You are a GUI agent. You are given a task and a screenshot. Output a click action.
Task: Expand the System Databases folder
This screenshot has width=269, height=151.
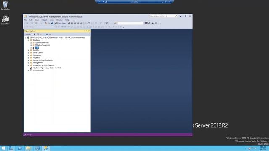click(31, 43)
